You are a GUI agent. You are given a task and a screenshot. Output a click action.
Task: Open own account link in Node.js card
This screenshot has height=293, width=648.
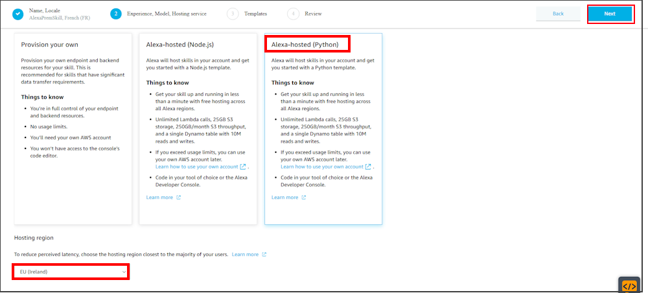point(198,167)
